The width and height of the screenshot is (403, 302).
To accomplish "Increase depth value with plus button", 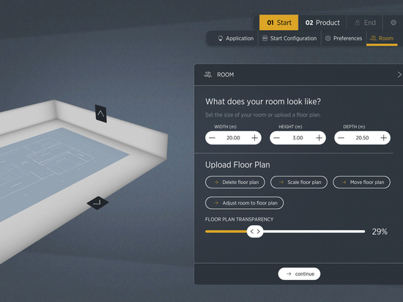I will click(383, 138).
